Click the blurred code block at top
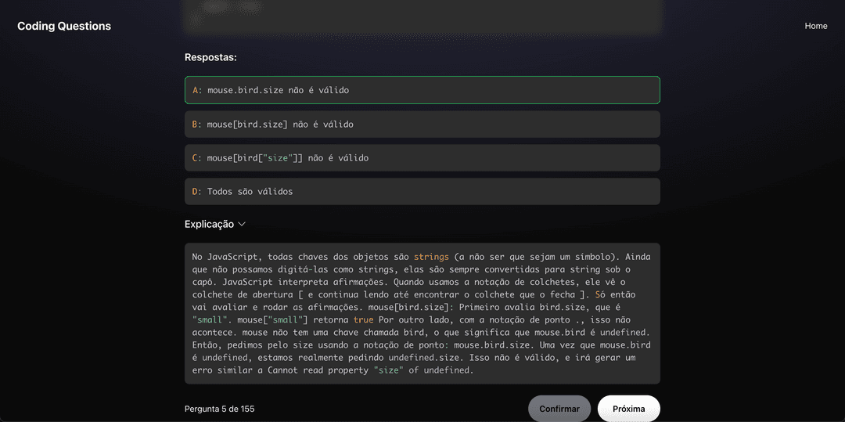The image size is (845, 422). coord(422,17)
